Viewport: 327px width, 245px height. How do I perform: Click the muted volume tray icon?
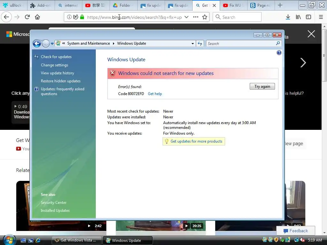303,240
